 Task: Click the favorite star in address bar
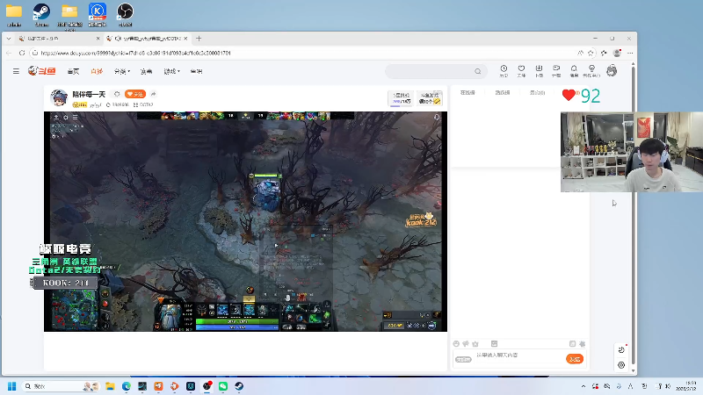[591, 53]
